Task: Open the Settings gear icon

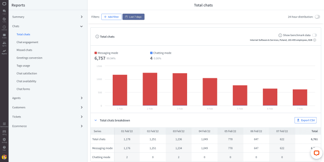Action: click(4, 140)
